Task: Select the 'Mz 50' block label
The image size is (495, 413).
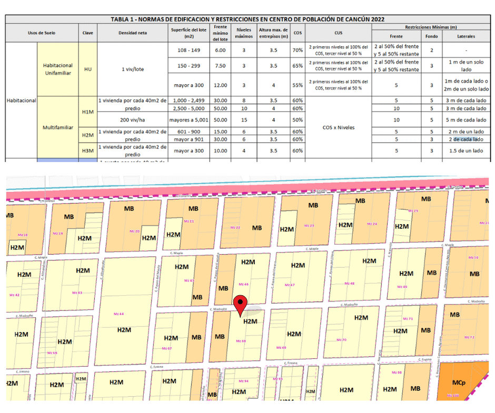Action: pos(473,257)
